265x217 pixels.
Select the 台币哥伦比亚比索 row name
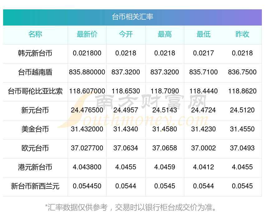pyautogui.click(x=35, y=91)
